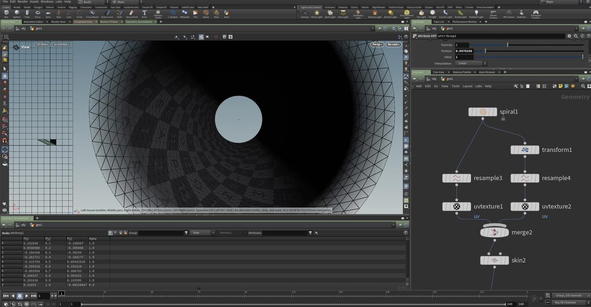Screen dimensions: 591x307
Task: Expand the Interpolation Linear dropdown
Action: [x=470, y=63]
